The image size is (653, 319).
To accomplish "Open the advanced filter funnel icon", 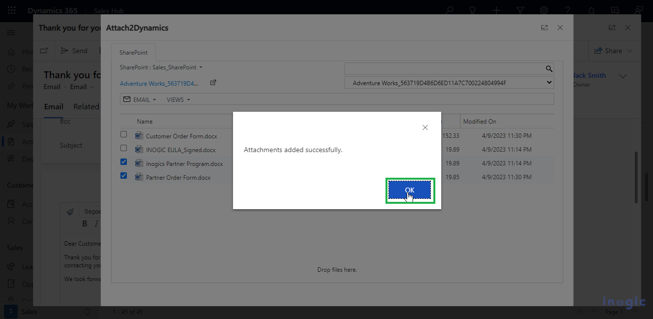I will pos(520,10).
